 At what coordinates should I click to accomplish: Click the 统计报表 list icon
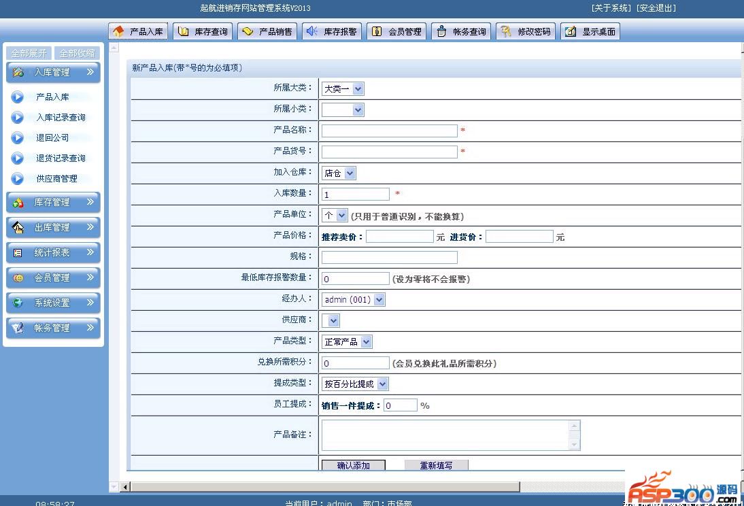tap(18, 253)
